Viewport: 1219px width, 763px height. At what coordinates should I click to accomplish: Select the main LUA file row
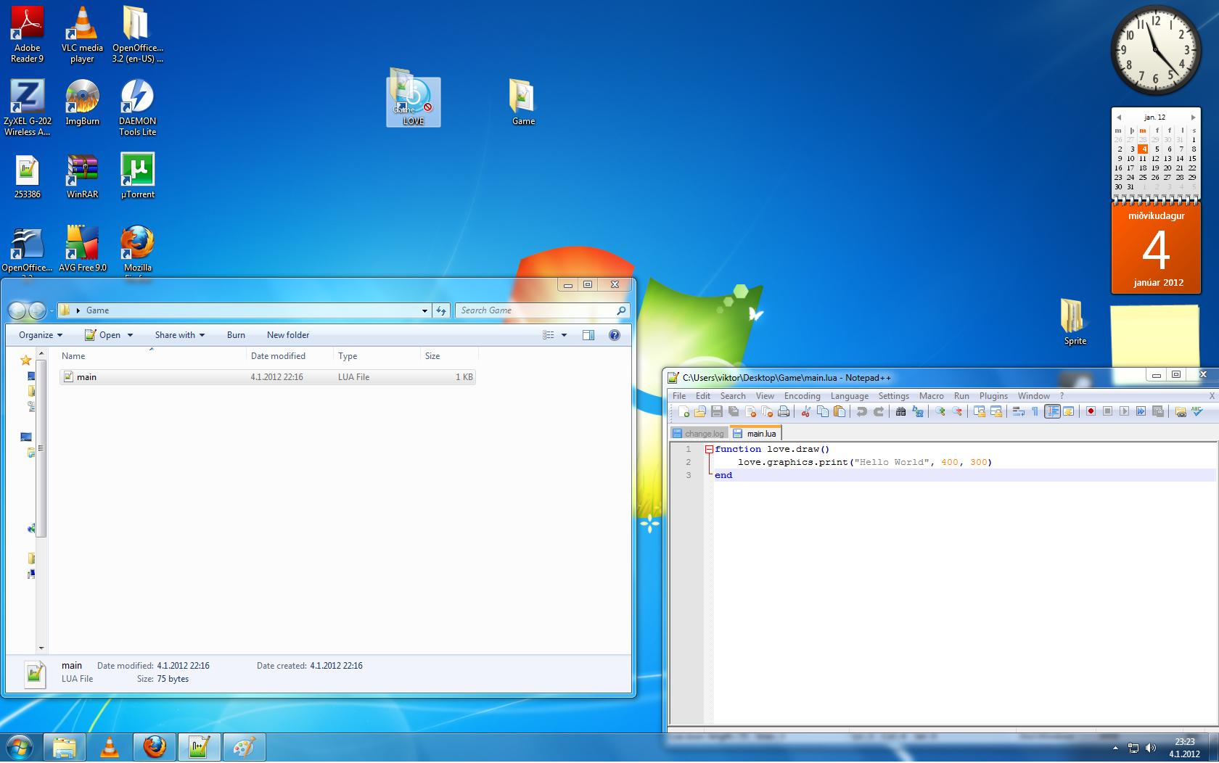tap(268, 377)
